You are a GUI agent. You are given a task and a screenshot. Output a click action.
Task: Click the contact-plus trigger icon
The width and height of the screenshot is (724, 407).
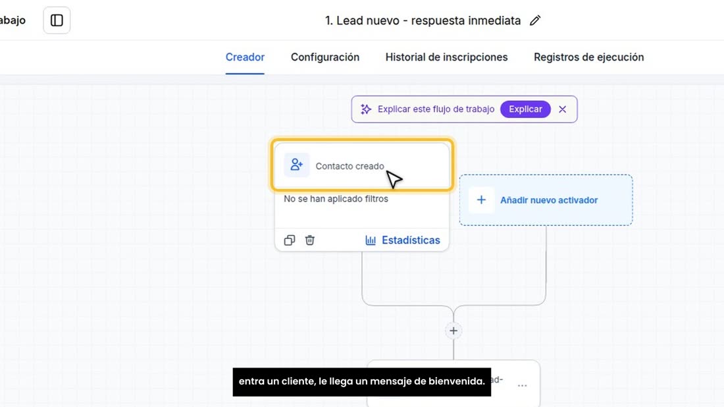(296, 165)
